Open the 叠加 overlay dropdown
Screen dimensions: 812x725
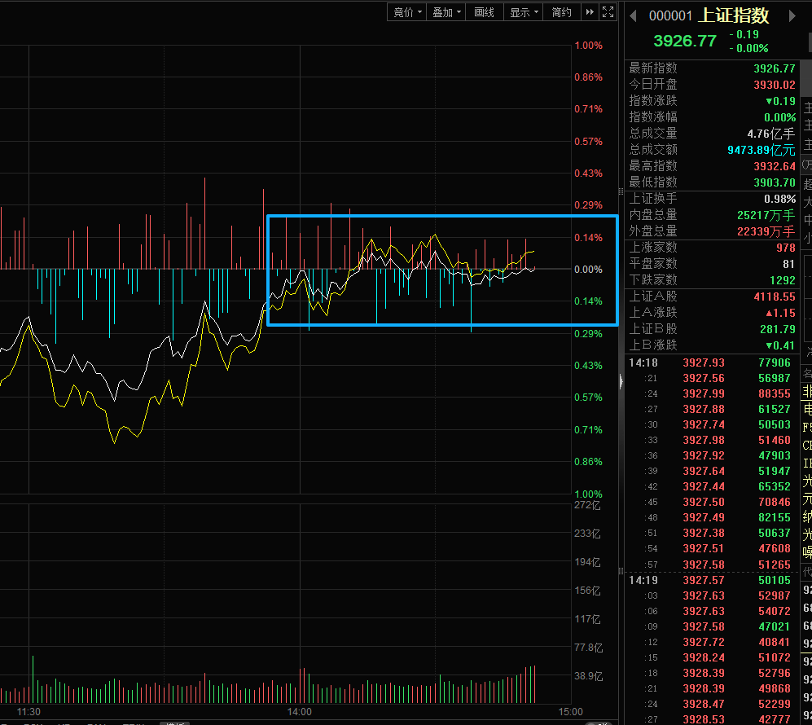446,12
